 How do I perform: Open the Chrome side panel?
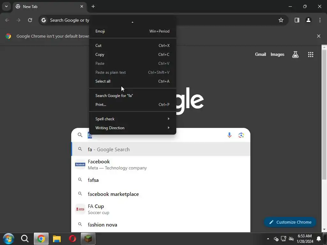[x=297, y=20]
